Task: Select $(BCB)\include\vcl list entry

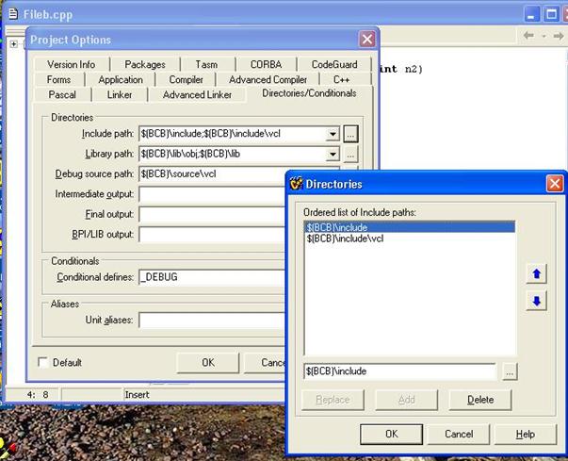Action: 410,239
